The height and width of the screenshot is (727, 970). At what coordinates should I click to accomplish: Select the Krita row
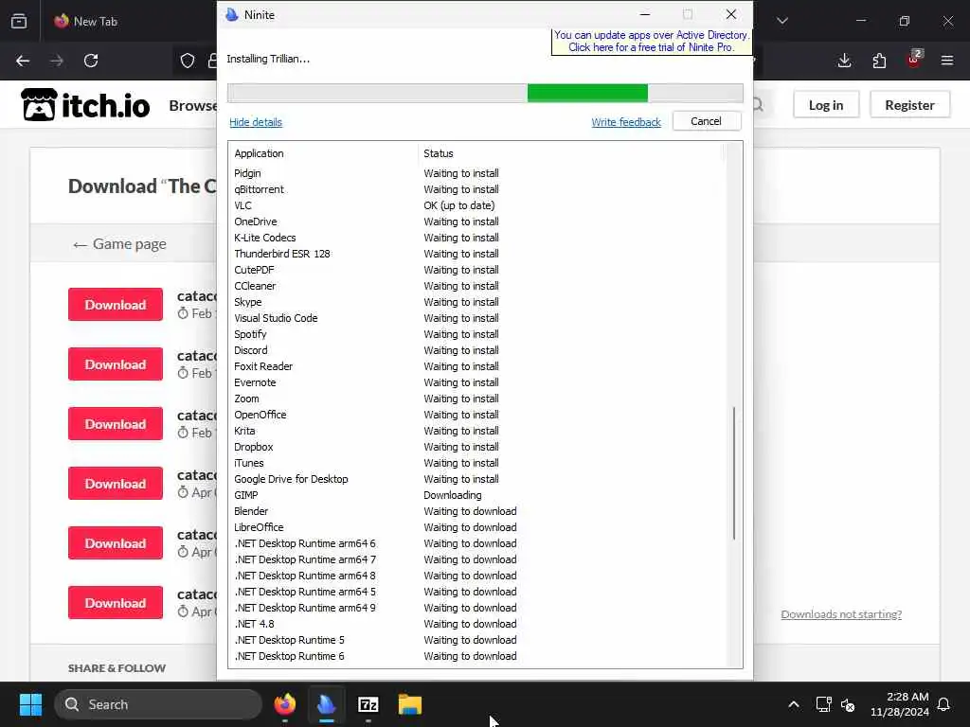(x=477, y=431)
